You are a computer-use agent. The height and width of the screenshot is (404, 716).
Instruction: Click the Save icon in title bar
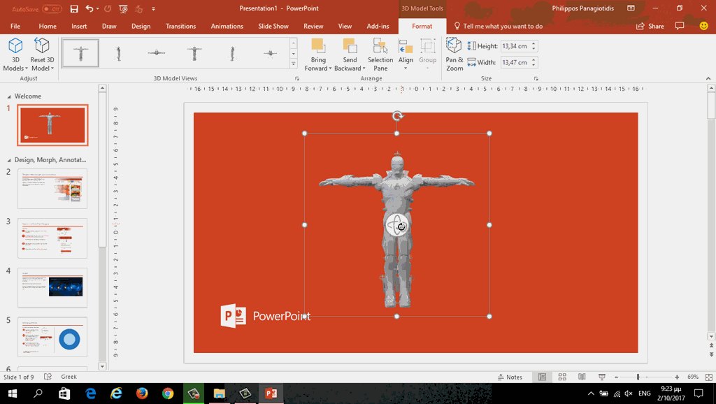(74, 8)
